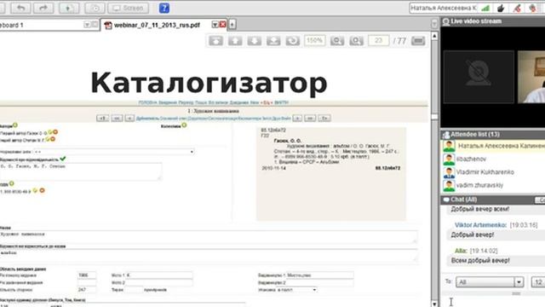Viewport: 545px width, 307px height.
Task: Jump to last page of the PDF
Action: (x=273, y=41)
